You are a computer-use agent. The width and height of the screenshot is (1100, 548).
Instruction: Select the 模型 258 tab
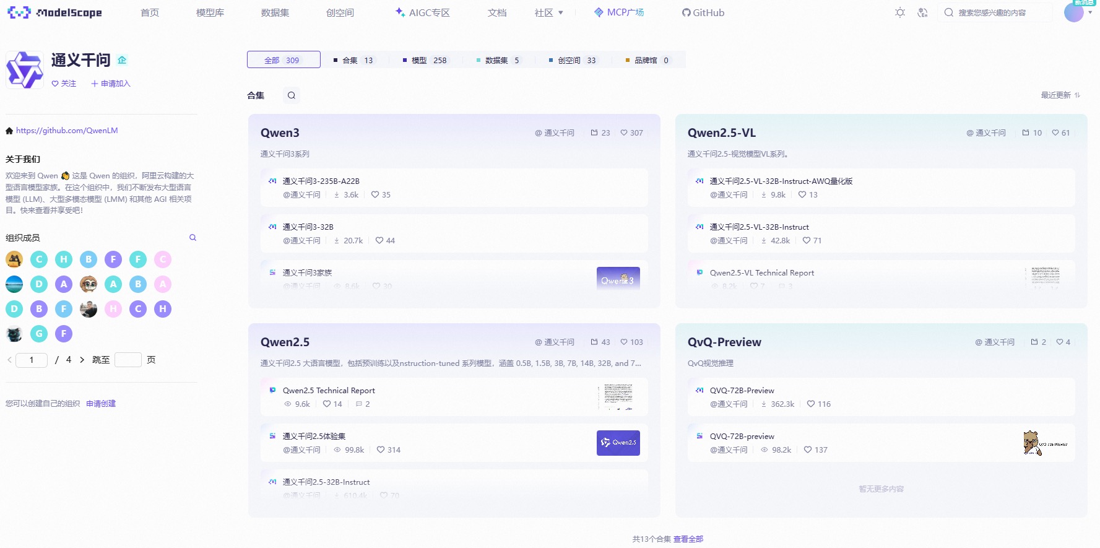425,60
